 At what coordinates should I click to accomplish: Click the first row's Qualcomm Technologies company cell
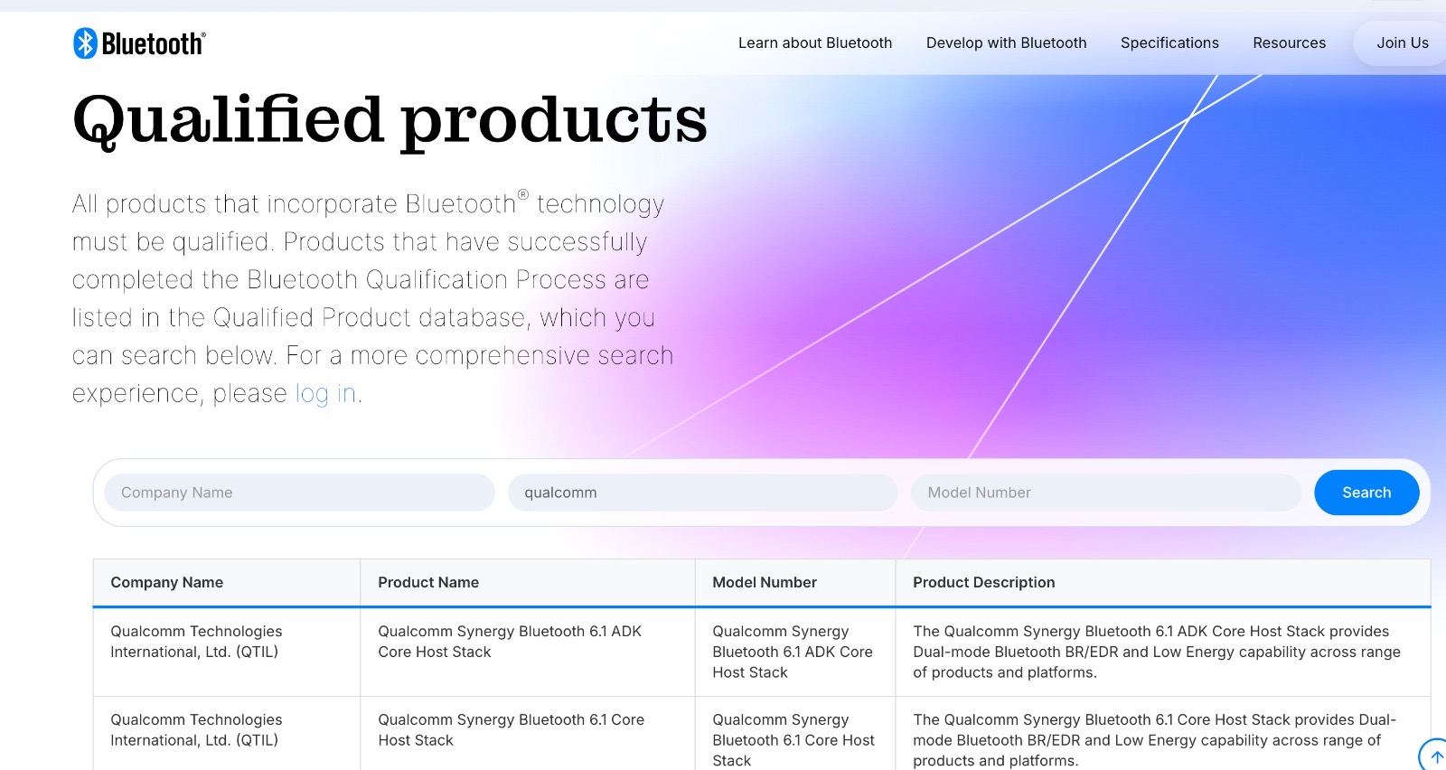196,642
